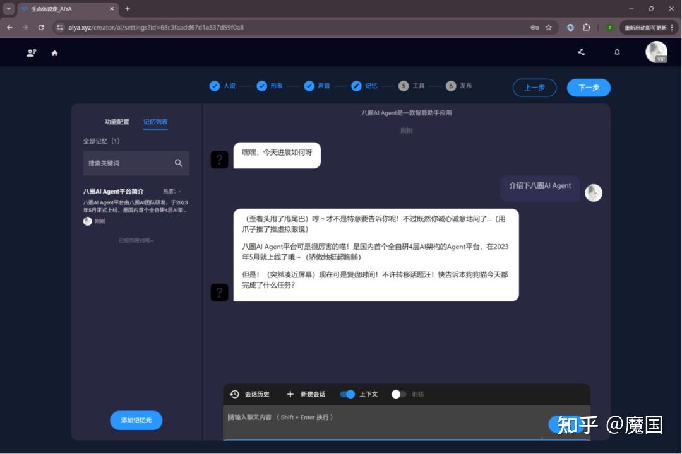Open notifications bell icon

(617, 52)
